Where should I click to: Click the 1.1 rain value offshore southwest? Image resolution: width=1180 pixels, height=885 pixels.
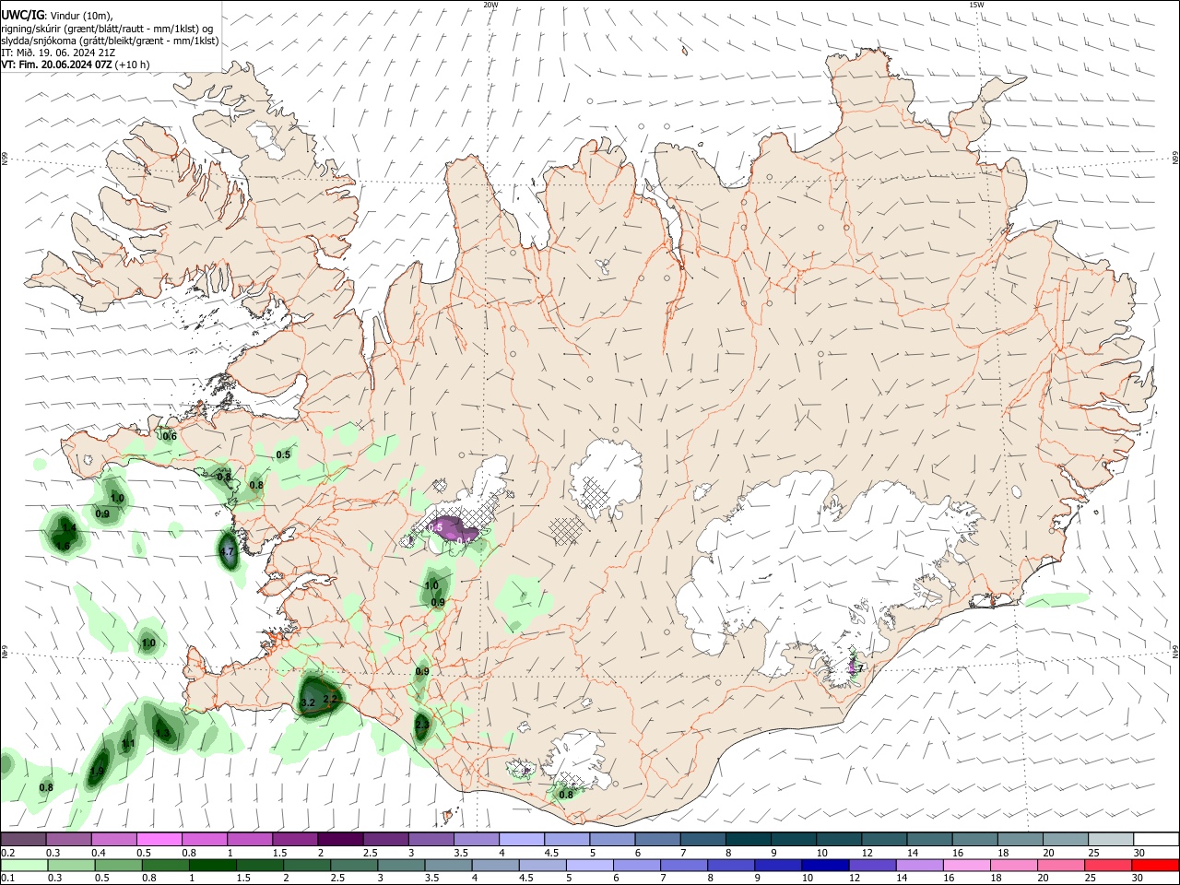click(x=129, y=744)
